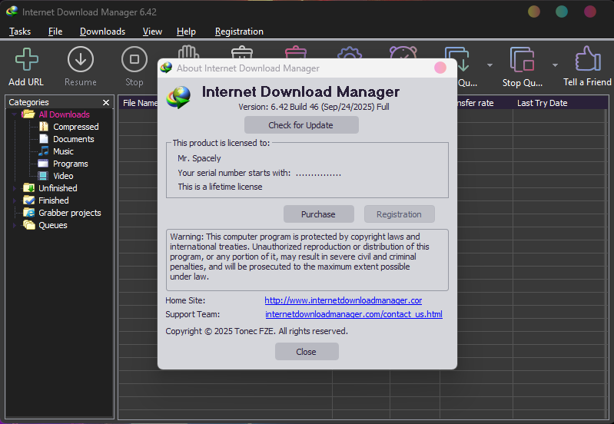
Task: Click the small IDM icon in About title bar
Action: point(166,68)
